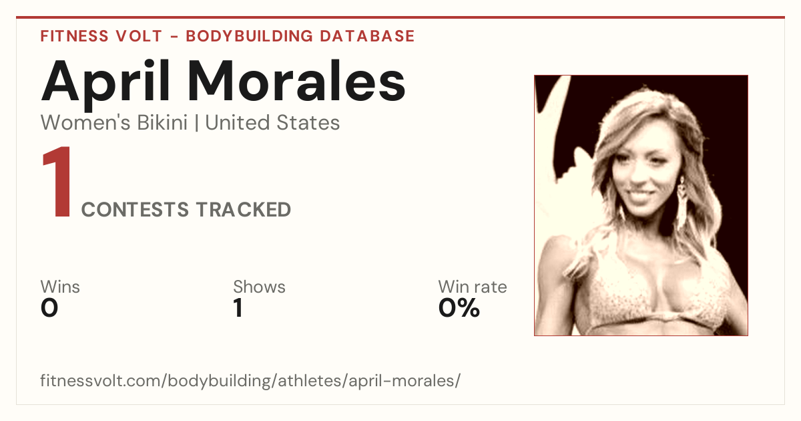
Task: Click the "april-morales" slug in the URL
Action: click(398, 382)
